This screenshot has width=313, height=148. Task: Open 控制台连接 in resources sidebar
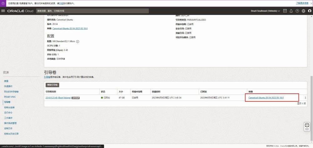pos(9,107)
